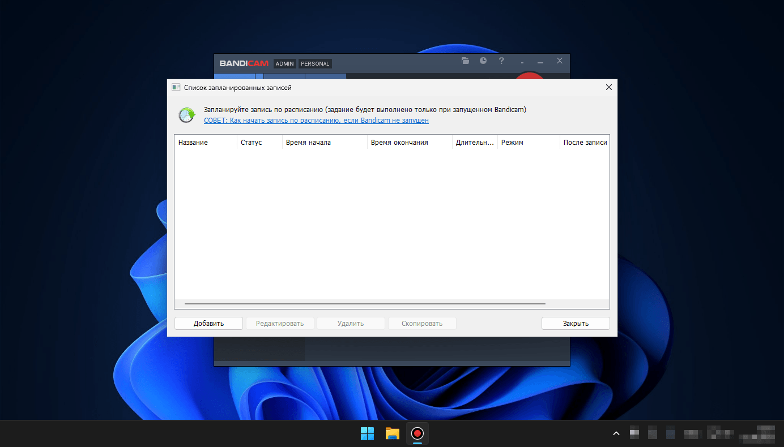Viewport: 784px width, 447px height.
Task: Click the BANDICAM logo
Action: coord(244,63)
